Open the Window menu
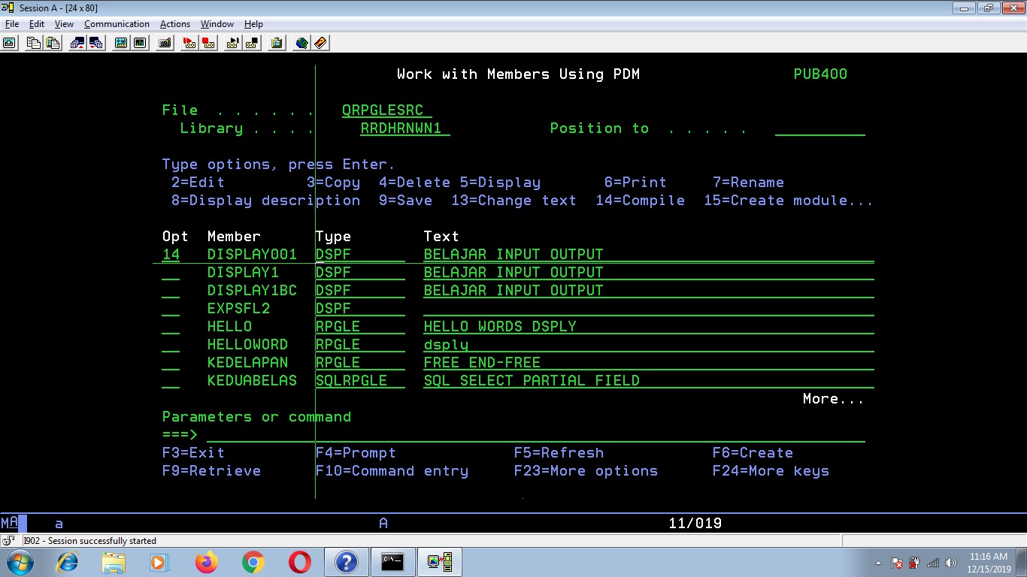Image resolution: width=1027 pixels, height=577 pixels. point(217,23)
